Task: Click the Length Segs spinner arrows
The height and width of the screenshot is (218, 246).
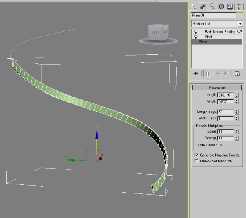Action: point(237,112)
